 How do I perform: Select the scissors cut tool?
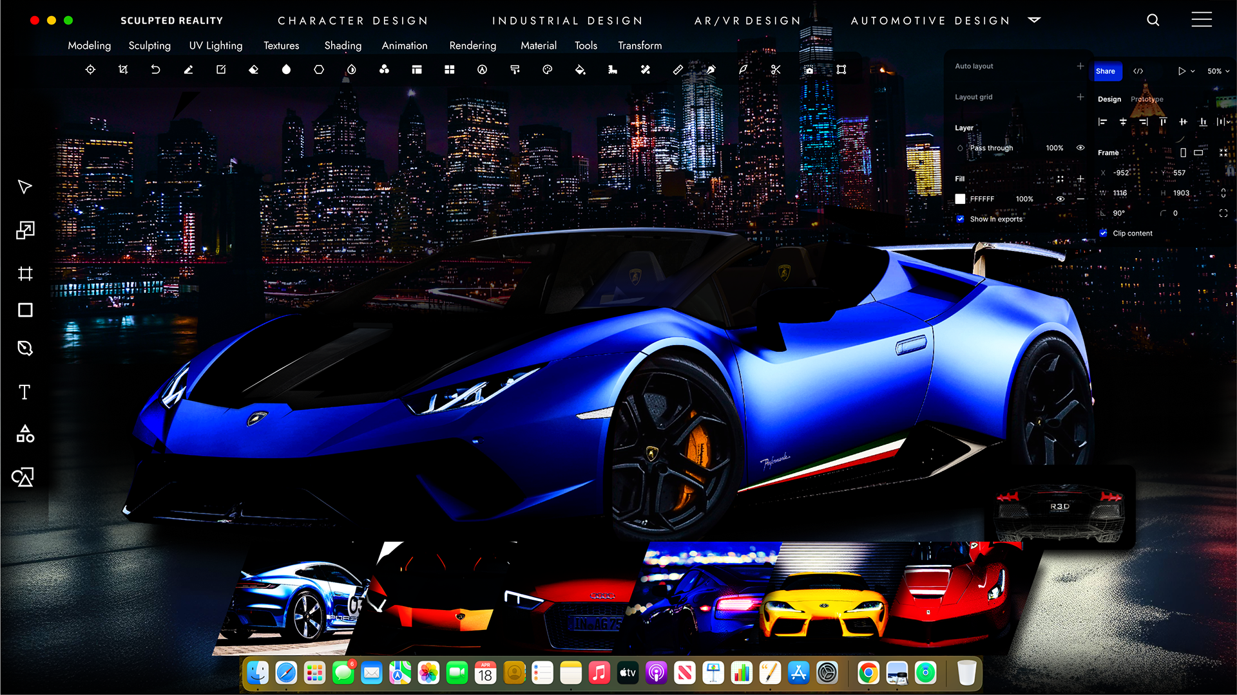point(776,69)
